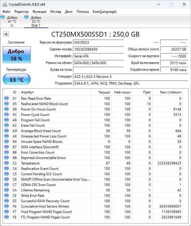Click total host writes value 30257 GB

point(174,49)
